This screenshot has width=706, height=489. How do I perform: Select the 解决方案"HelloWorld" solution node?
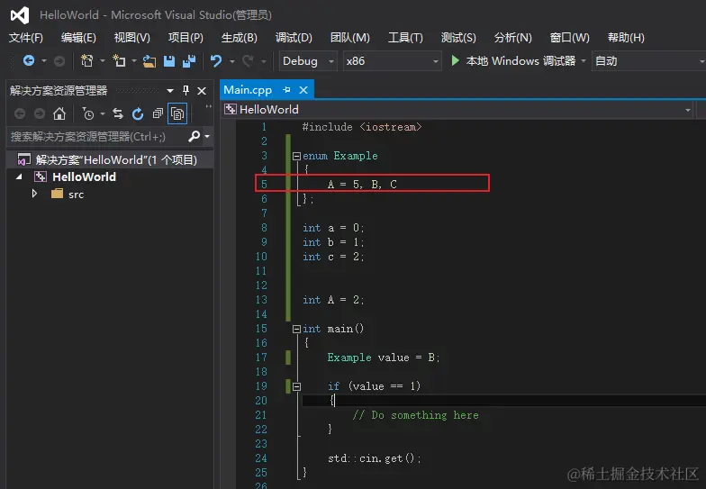[x=110, y=160]
